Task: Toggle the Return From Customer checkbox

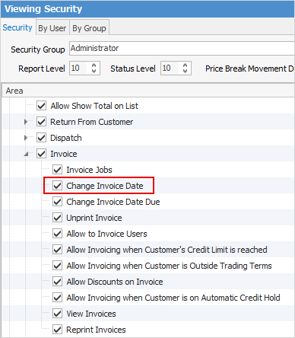Action: point(41,122)
